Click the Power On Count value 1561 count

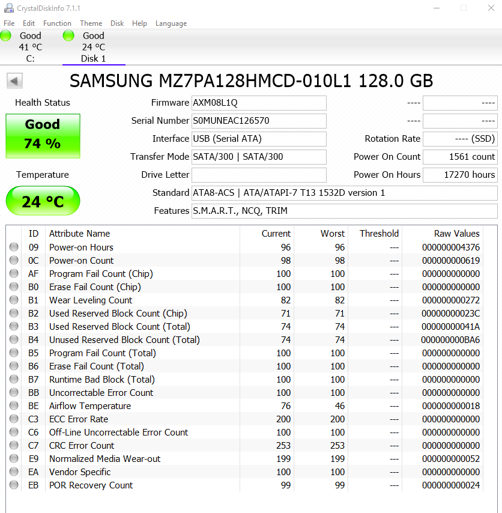click(460, 157)
